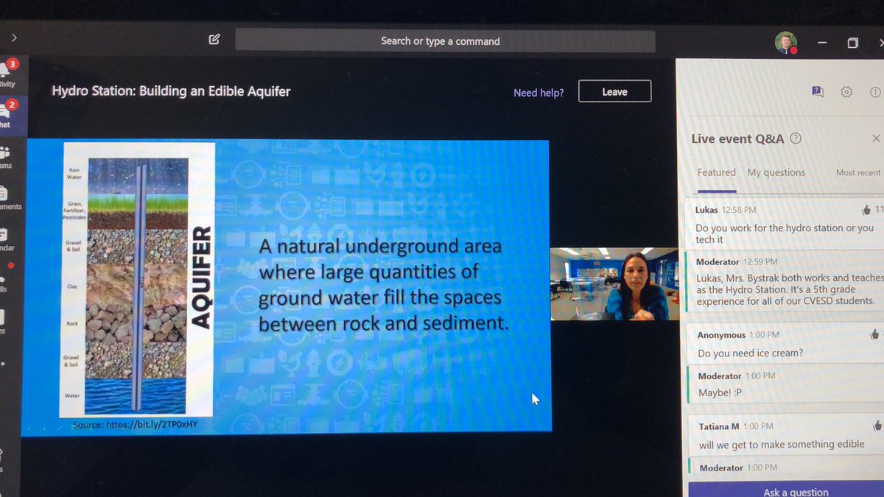
Task: Click the restore window button
Action: coord(852,43)
